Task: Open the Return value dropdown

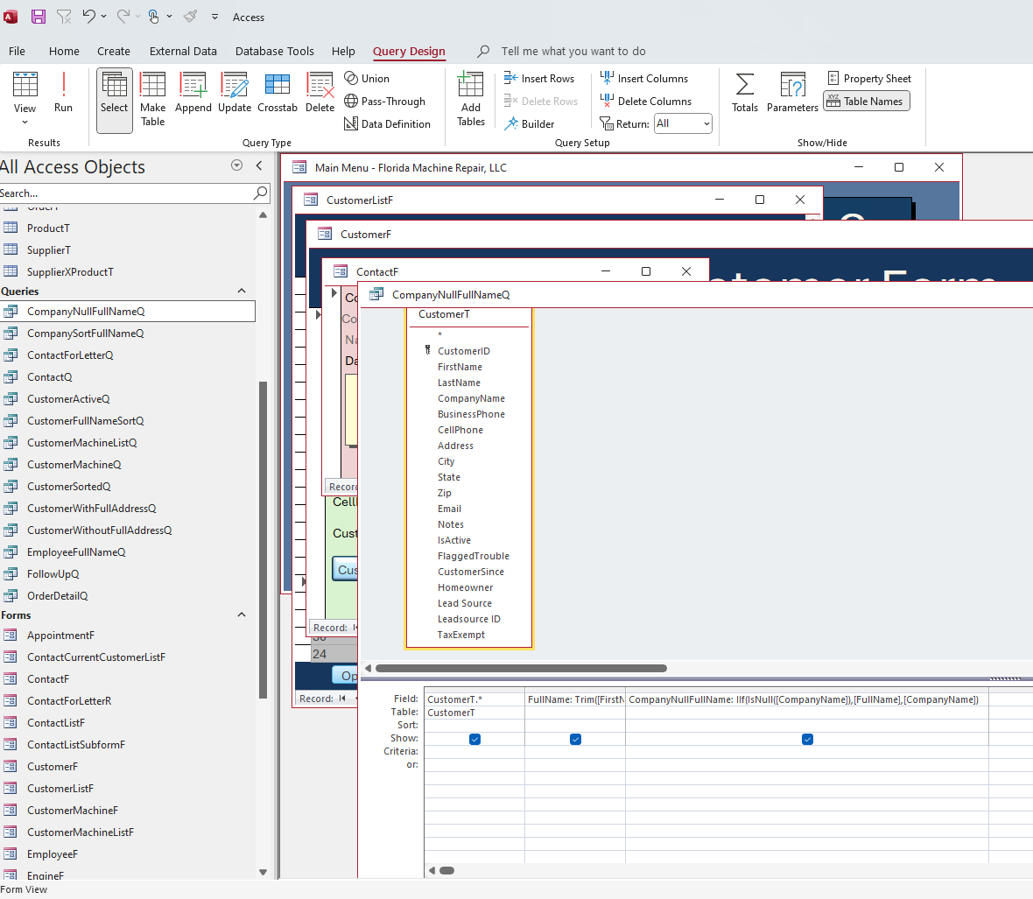Action: click(683, 124)
